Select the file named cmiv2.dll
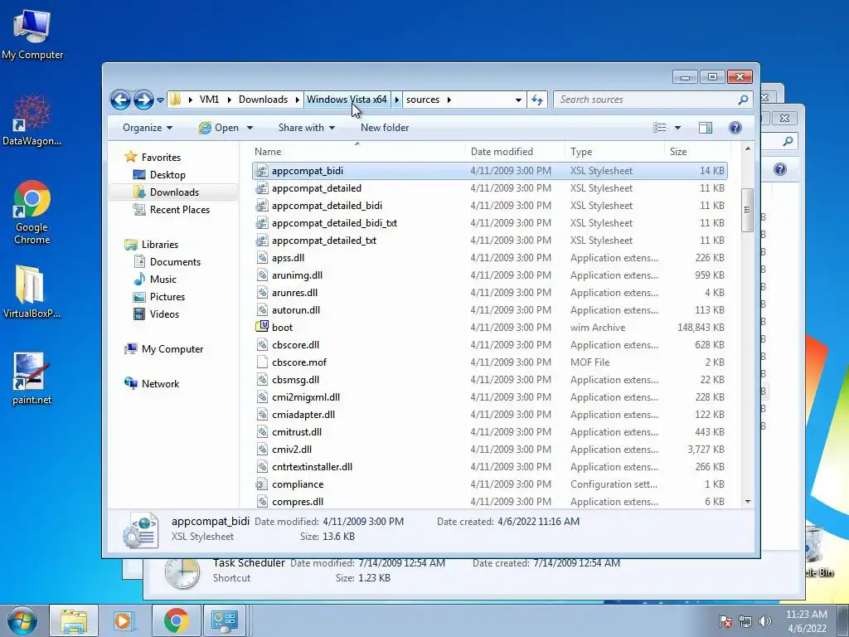Image resolution: width=849 pixels, height=637 pixels. tap(292, 450)
